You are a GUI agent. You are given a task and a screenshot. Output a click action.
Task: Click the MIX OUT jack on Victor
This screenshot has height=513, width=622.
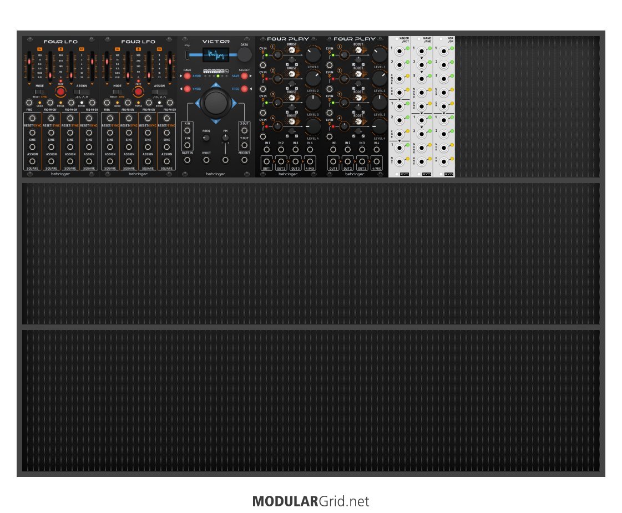244,160
